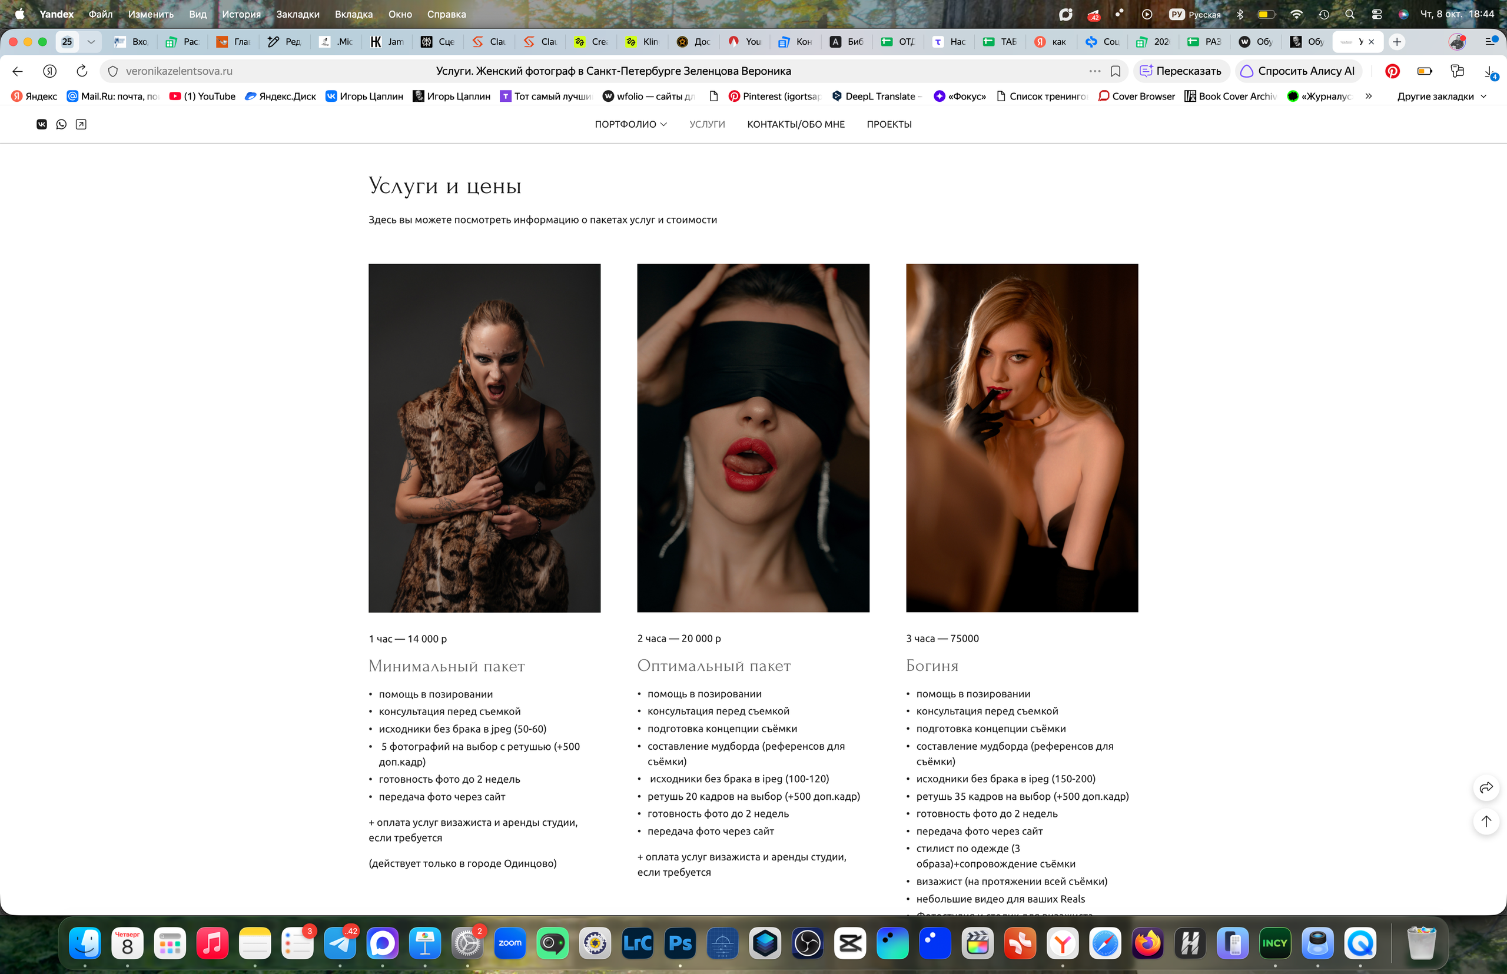The width and height of the screenshot is (1507, 974).
Task: Click the scroll-to-top arrow button
Action: click(1486, 821)
